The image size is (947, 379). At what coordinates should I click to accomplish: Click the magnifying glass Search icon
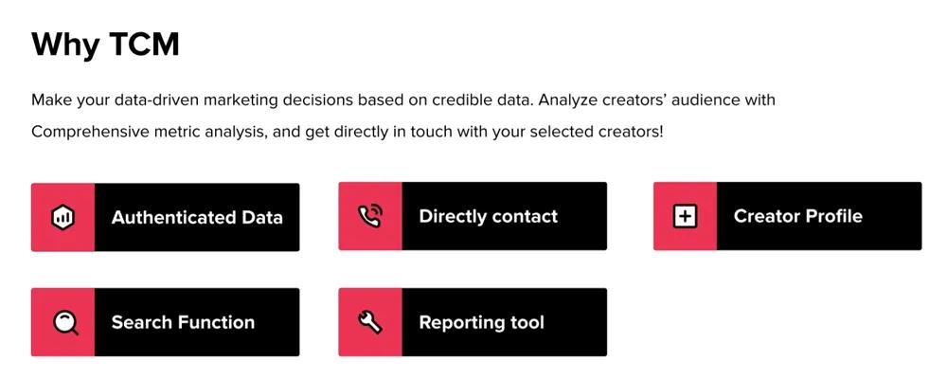(x=64, y=323)
